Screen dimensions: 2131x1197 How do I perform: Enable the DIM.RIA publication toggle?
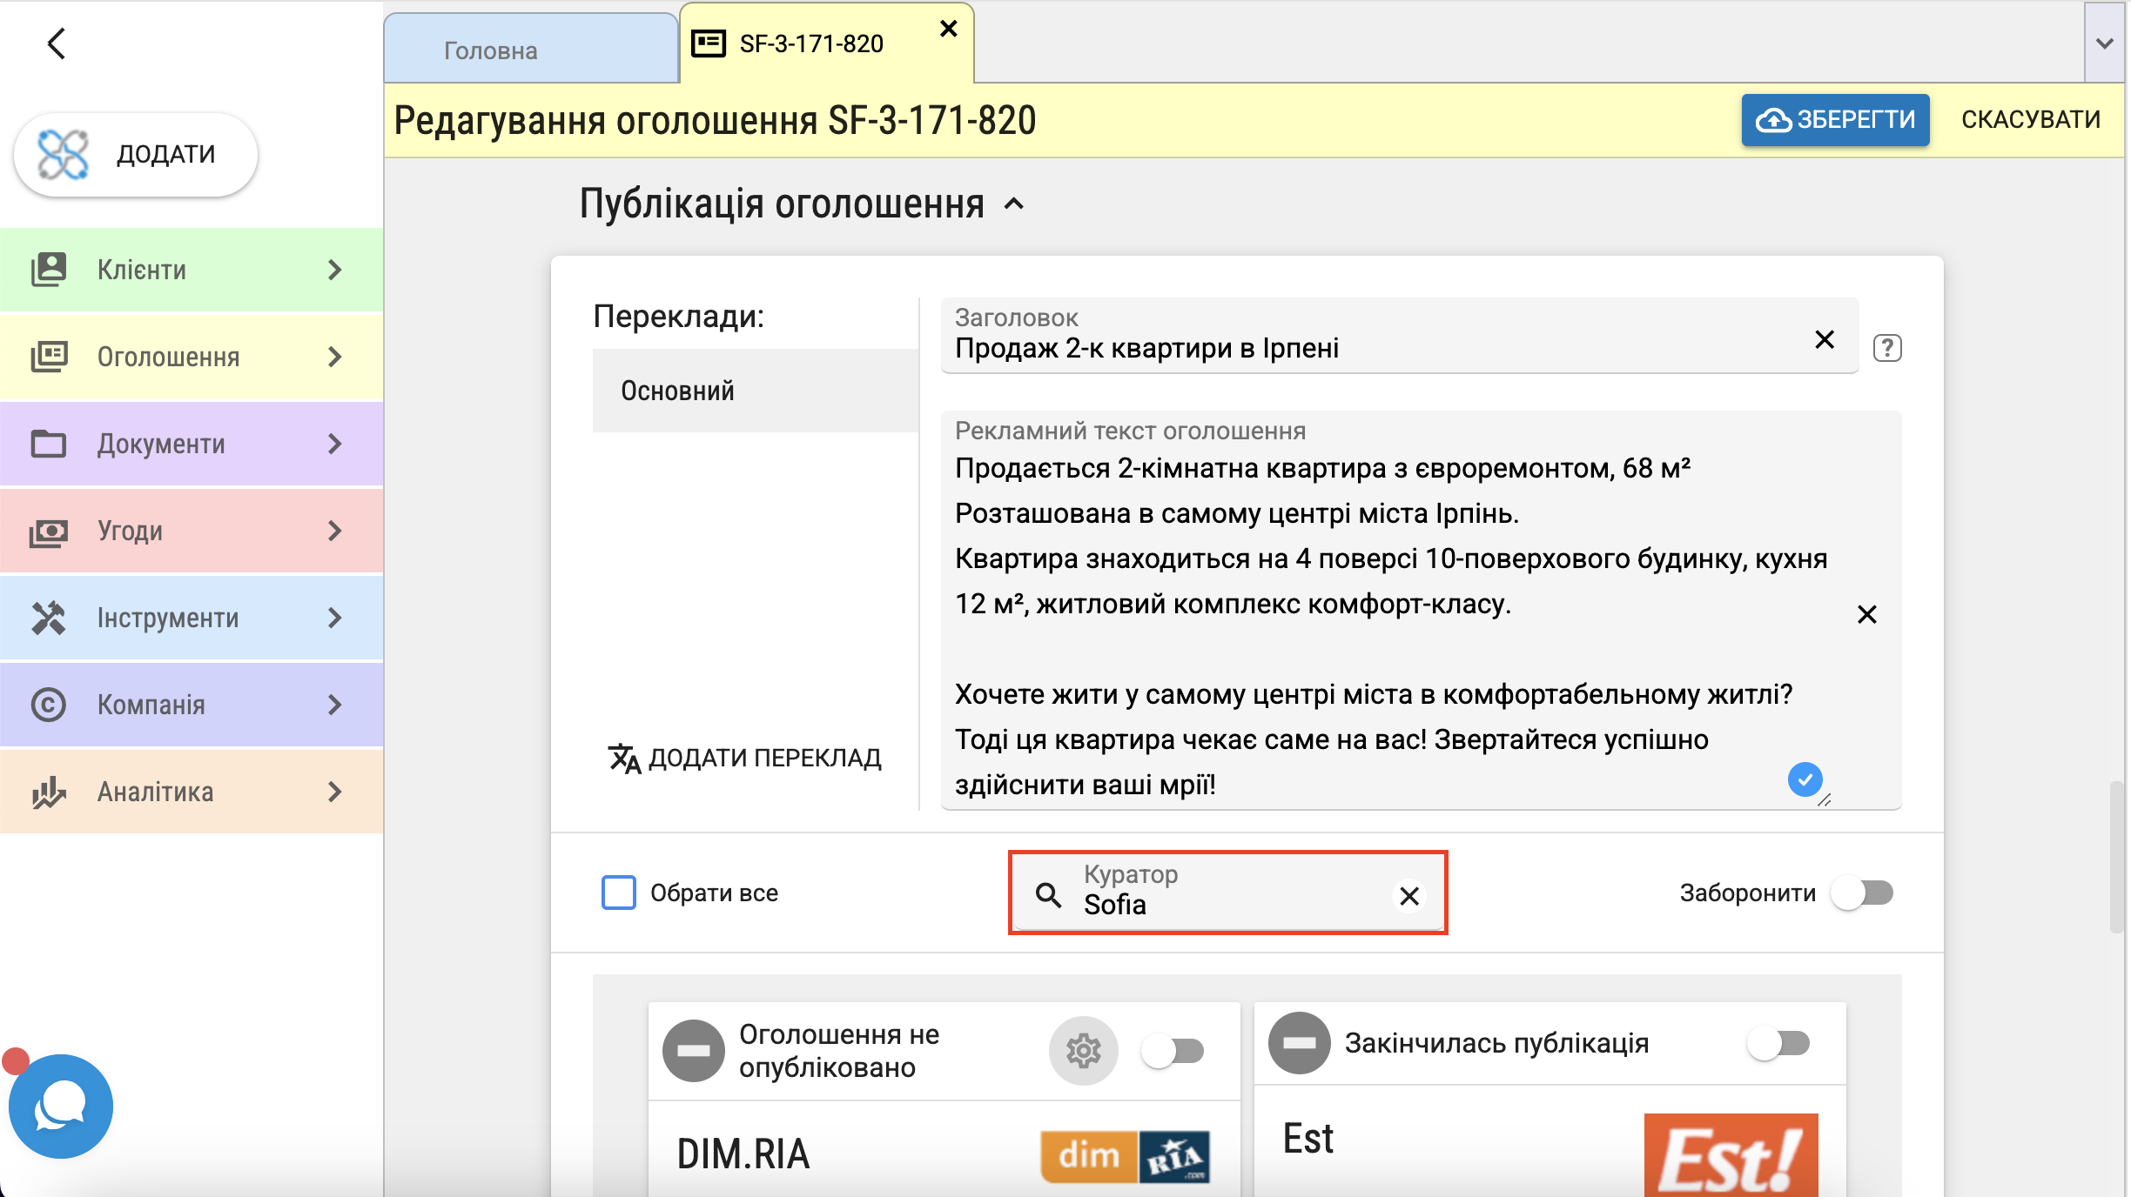(x=1173, y=1051)
